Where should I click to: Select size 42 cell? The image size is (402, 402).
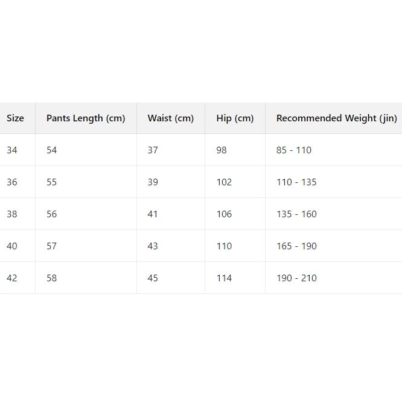coord(12,278)
